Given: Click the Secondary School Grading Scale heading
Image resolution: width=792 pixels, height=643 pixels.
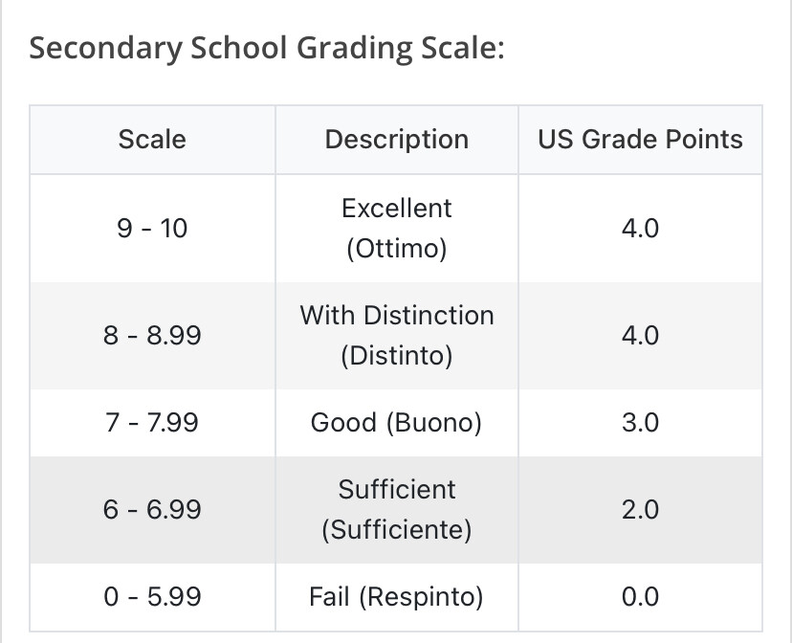Looking at the screenshot, I should [x=266, y=48].
